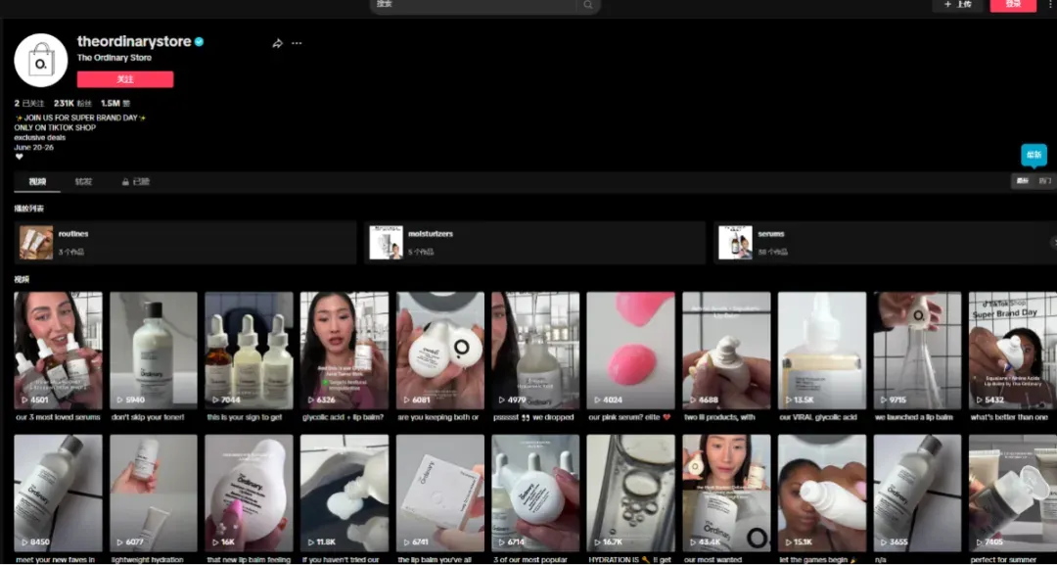
Task: Click the serums playlist thumbnail image
Action: tap(735, 243)
